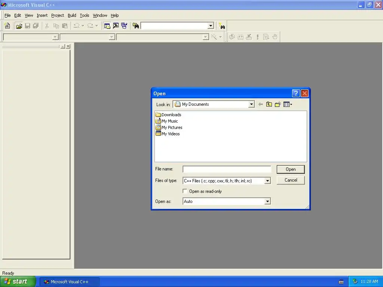Viewport: 383px width, 287px height.
Task: Click the WizardBar actions wand icon
Action: pos(214,37)
